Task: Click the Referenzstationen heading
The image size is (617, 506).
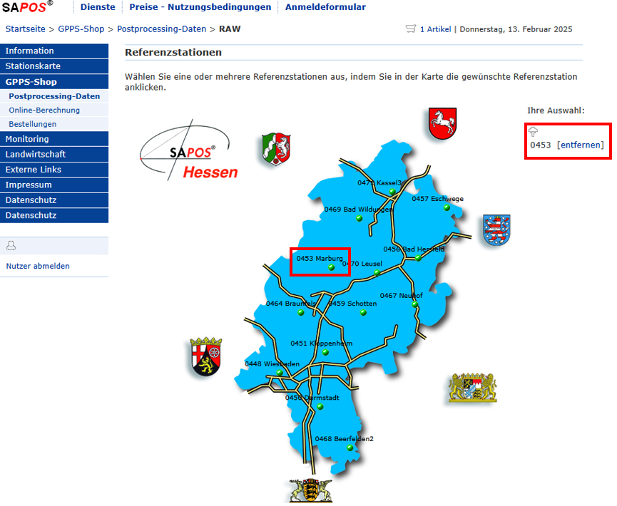Action: [173, 52]
